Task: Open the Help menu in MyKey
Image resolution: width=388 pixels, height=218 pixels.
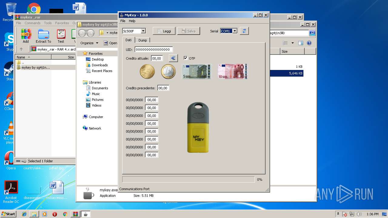Action: pyautogui.click(x=132, y=21)
